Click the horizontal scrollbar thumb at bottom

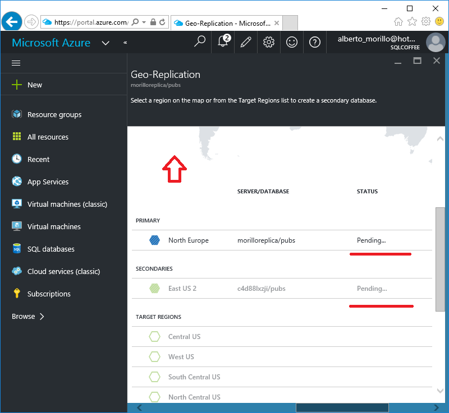[342, 407]
